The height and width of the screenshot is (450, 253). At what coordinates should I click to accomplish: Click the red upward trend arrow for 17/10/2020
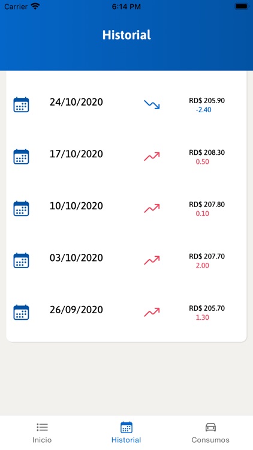coord(152,157)
